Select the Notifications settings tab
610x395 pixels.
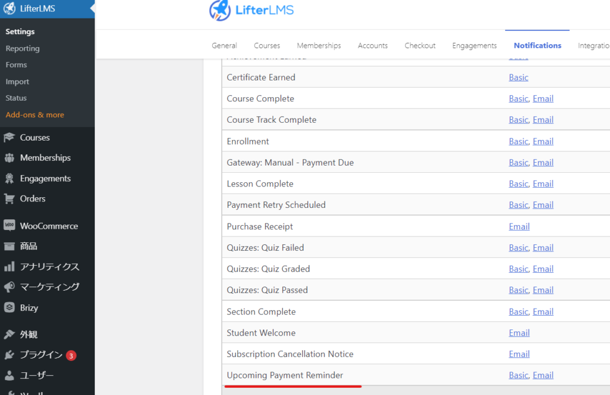click(538, 45)
